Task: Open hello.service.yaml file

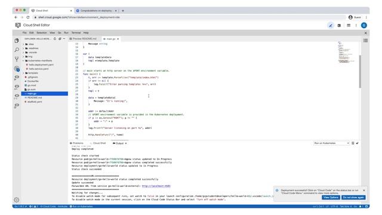Action: (x=38, y=69)
